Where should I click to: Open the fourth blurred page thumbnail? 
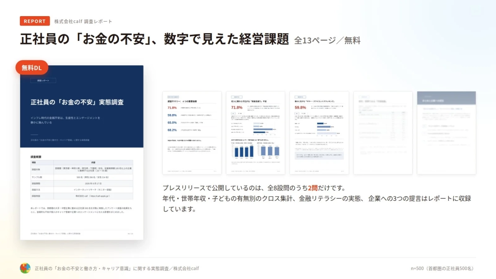[x=383, y=133]
